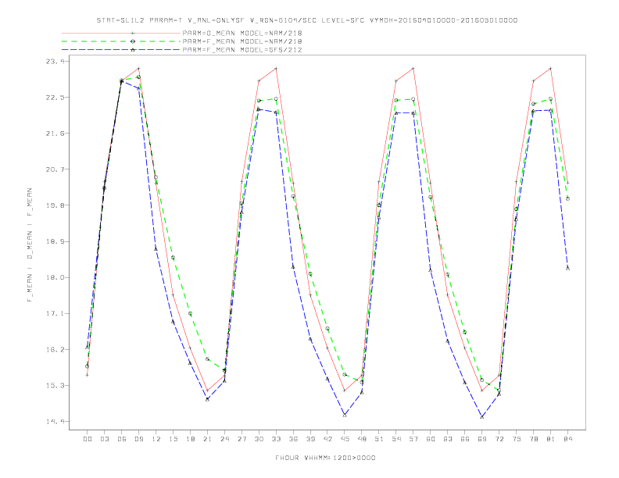The width and height of the screenshot is (619, 478).
Task: Click x-axis tick label 39
Action: (x=310, y=439)
